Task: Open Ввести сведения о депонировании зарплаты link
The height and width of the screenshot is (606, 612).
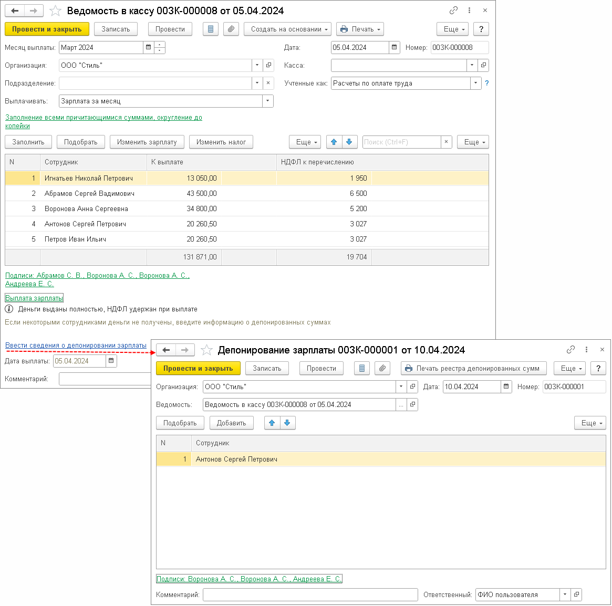Action: pyautogui.click(x=76, y=346)
